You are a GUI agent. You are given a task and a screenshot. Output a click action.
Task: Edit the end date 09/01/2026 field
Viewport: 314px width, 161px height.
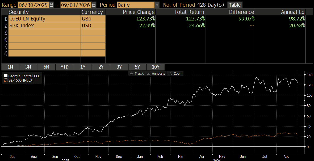76,5
